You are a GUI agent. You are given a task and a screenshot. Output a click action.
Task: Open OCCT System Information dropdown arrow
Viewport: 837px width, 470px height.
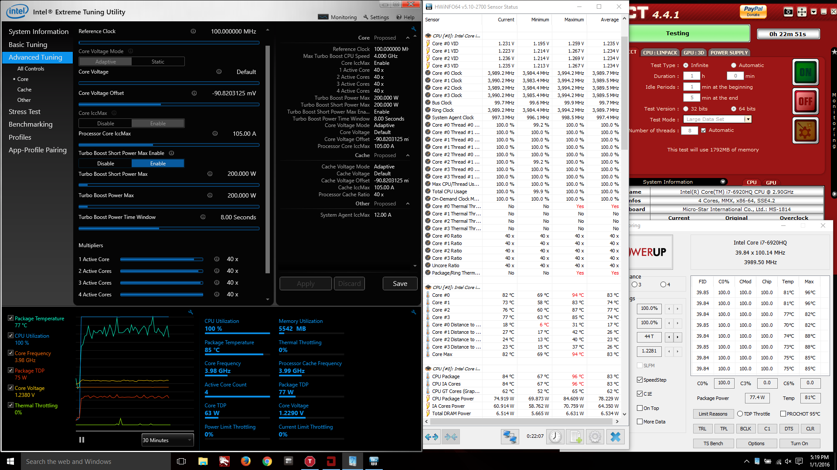point(723,182)
